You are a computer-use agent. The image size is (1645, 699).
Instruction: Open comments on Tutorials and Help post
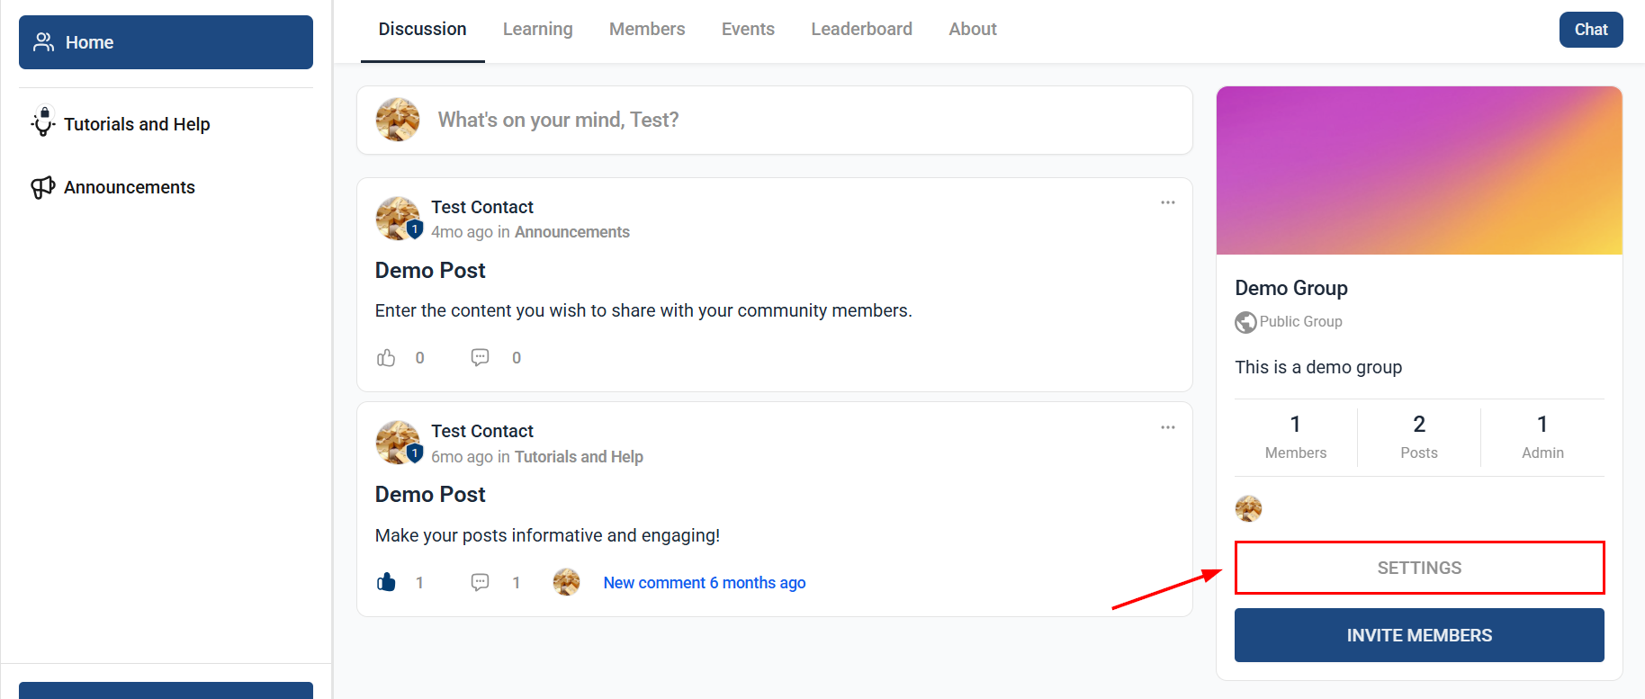click(x=481, y=582)
